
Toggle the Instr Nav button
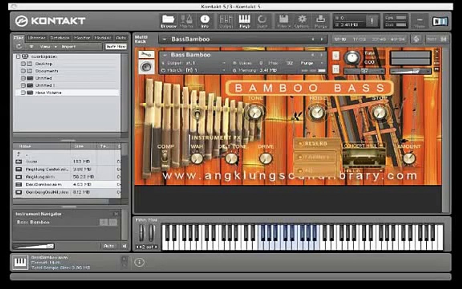(116, 47)
